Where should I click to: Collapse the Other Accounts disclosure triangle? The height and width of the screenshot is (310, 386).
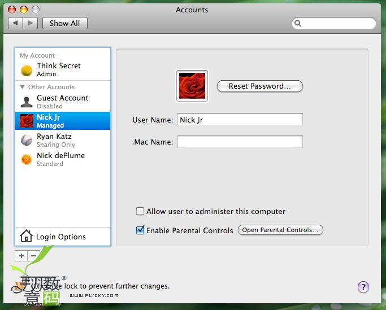(x=23, y=86)
